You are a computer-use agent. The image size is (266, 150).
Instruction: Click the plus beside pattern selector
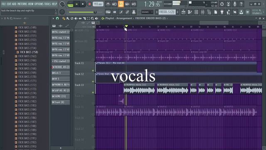coord(177,12)
